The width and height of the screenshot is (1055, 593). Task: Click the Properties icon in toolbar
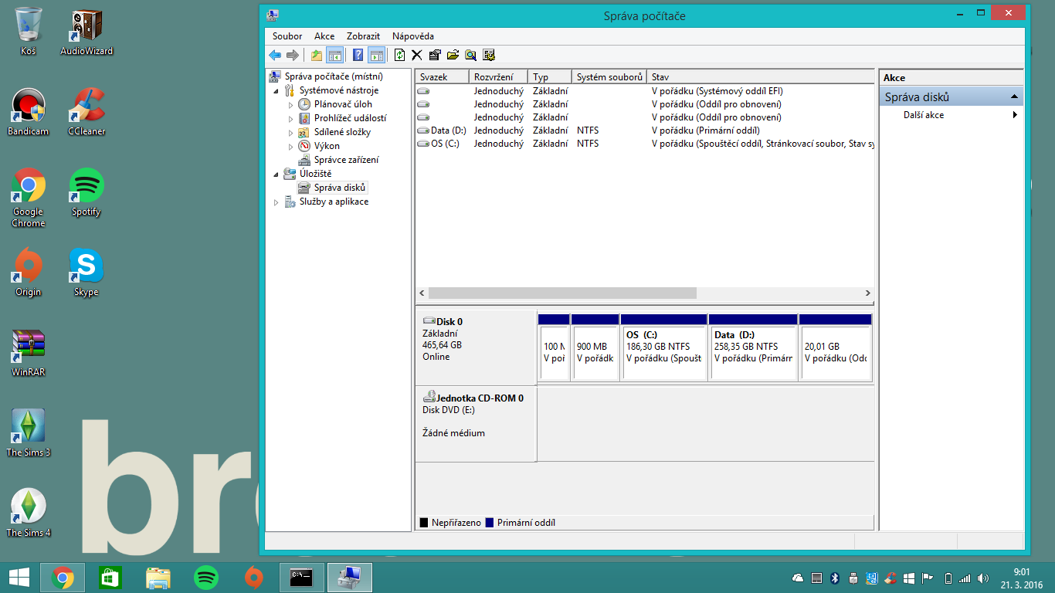click(x=435, y=55)
